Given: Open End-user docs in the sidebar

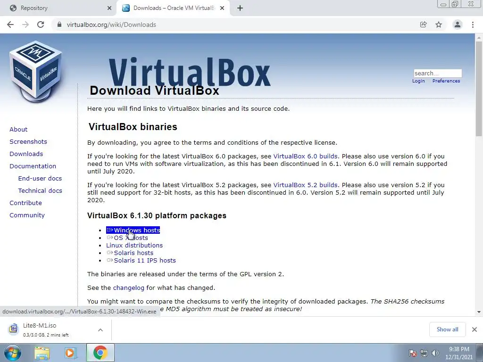Looking at the screenshot, I should pyautogui.click(x=40, y=179).
